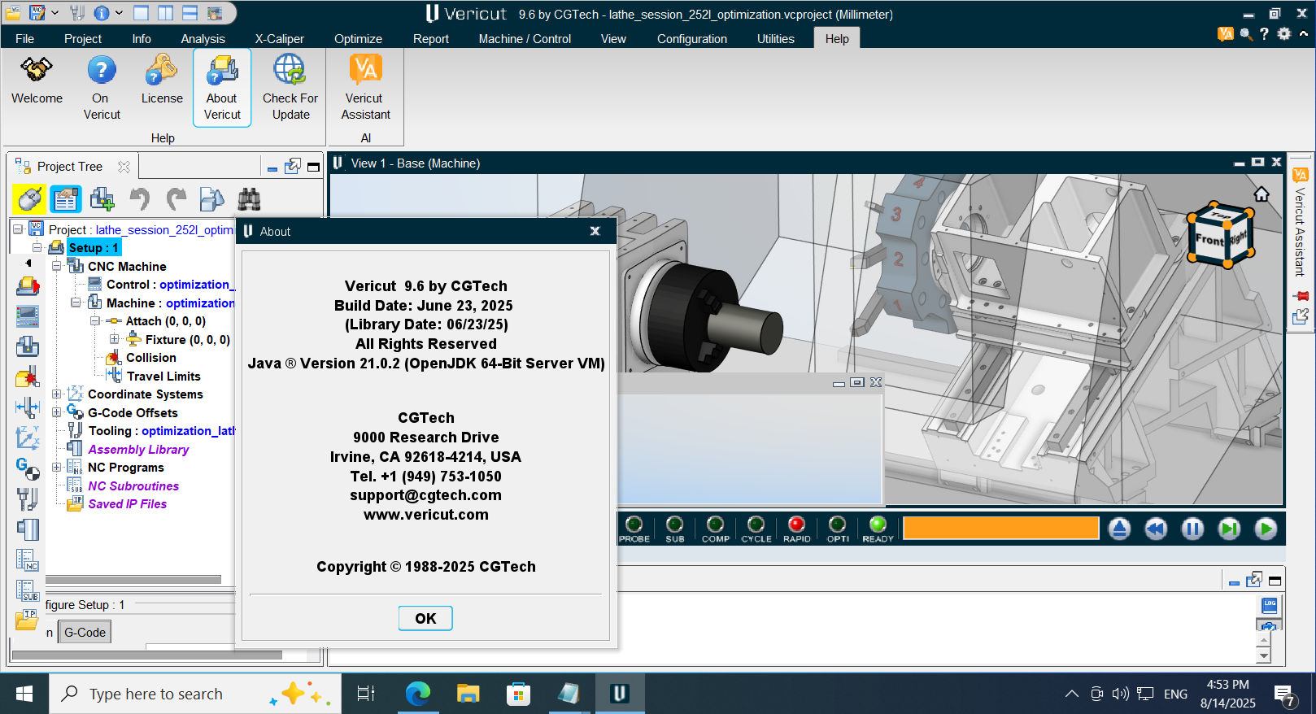This screenshot has width=1316, height=714.
Task: Click the About Vericut ribbon button
Action: pyautogui.click(x=222, y=89)
